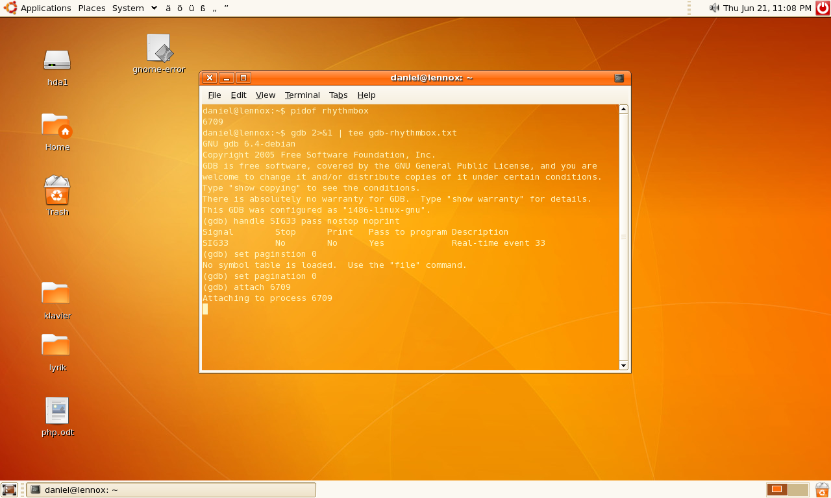831x498 pixels.
Task: Open the php.odt document
Action: pyautogui.click(x=57, y=411)
